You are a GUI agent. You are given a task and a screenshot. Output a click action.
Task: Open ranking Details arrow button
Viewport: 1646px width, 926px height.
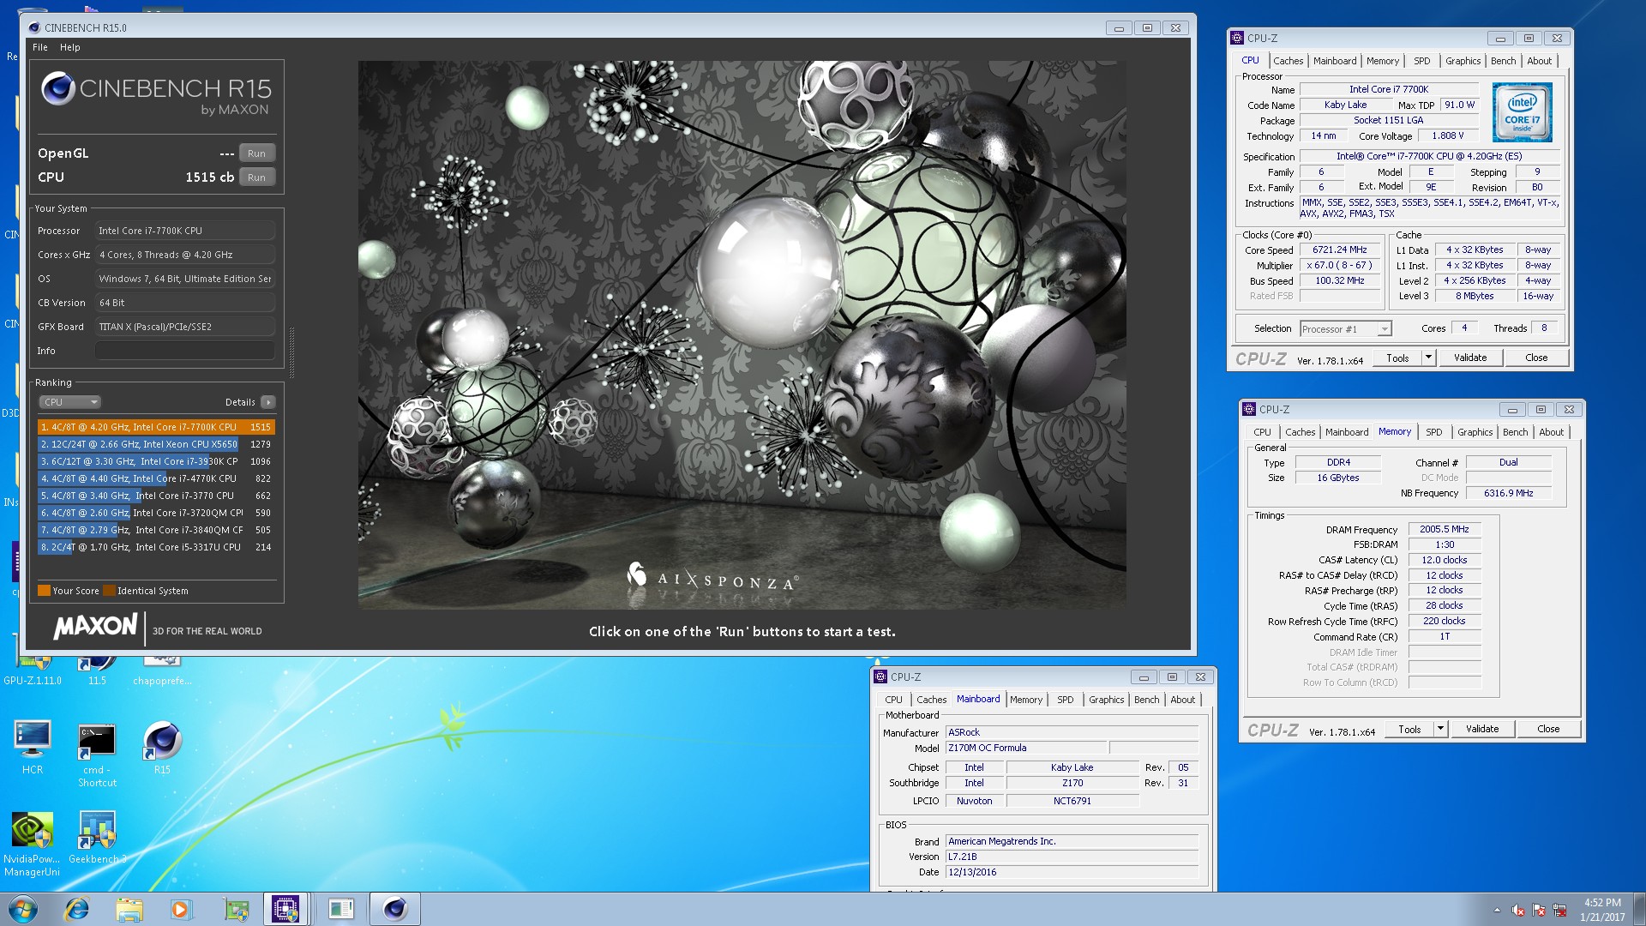pyautogui.click(x=268, y=402)
